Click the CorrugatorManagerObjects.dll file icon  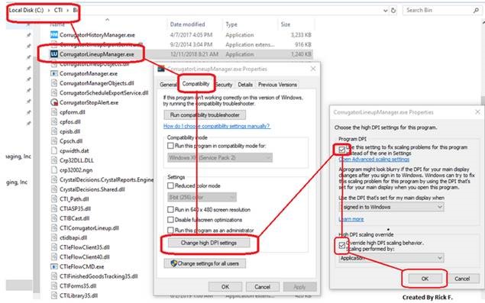tap(54, 83)
